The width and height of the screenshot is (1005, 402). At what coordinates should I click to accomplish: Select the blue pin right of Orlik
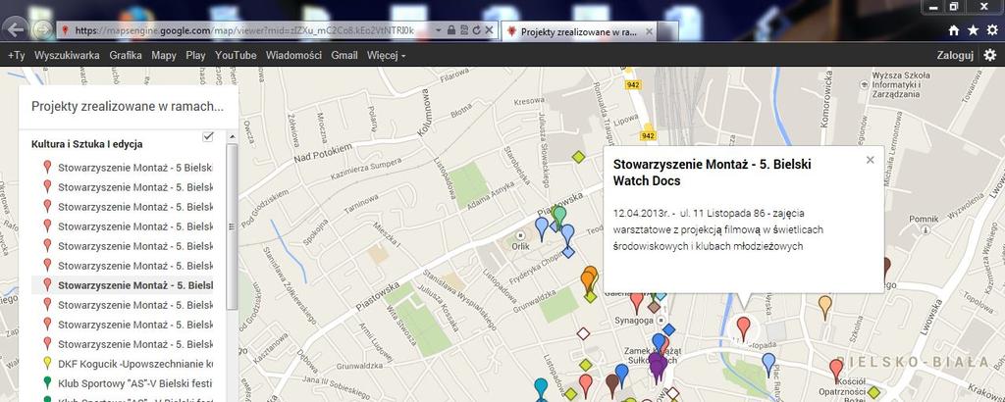pyautogui.click(x=542, y=228)
